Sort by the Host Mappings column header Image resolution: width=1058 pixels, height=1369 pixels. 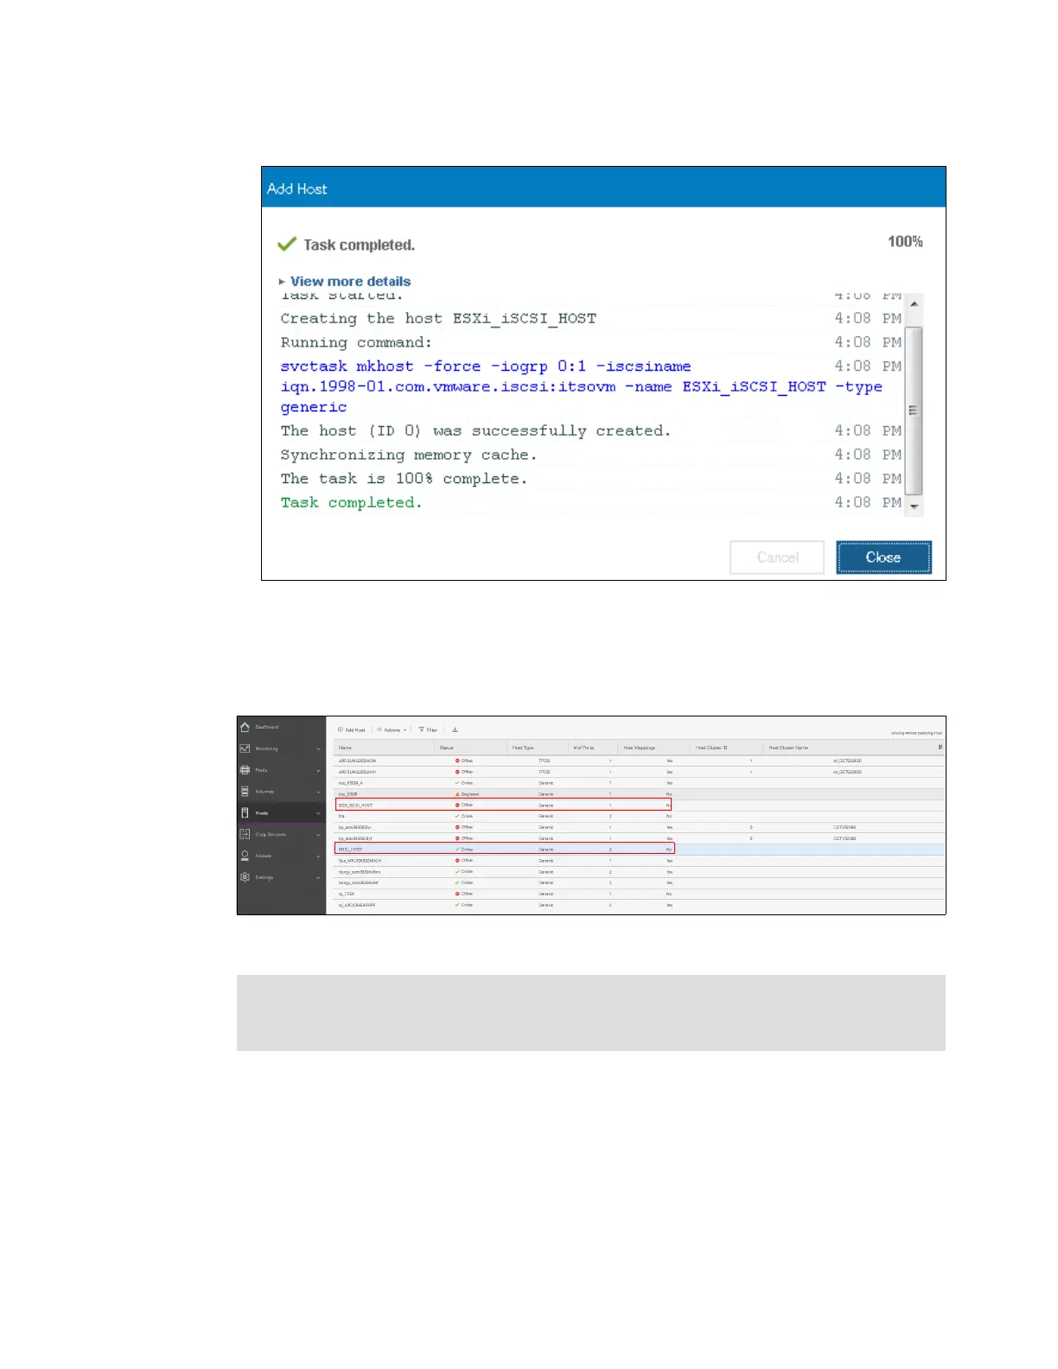pyautogui.click(x=640, y=748)
